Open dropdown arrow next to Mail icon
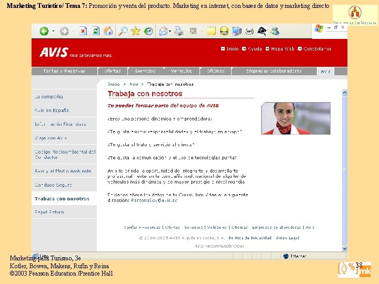The width and height of the screenshot is (379, 284). 170,32
